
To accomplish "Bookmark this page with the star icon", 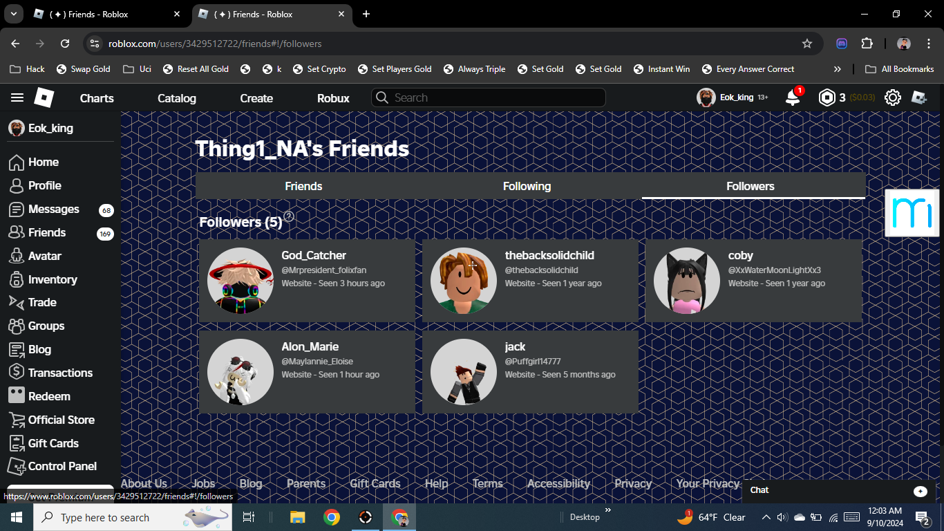I will click(x=807, y=44).
